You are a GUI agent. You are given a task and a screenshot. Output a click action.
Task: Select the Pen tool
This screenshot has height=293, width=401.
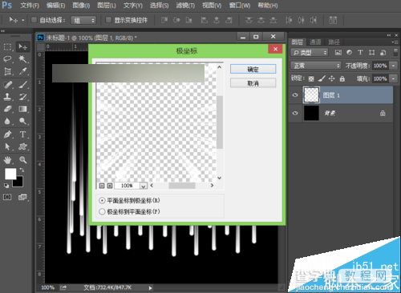click(x=7, y=134)
